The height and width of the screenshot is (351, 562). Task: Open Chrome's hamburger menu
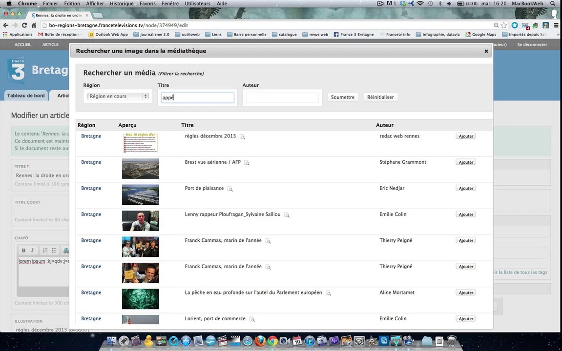(556, 25)
